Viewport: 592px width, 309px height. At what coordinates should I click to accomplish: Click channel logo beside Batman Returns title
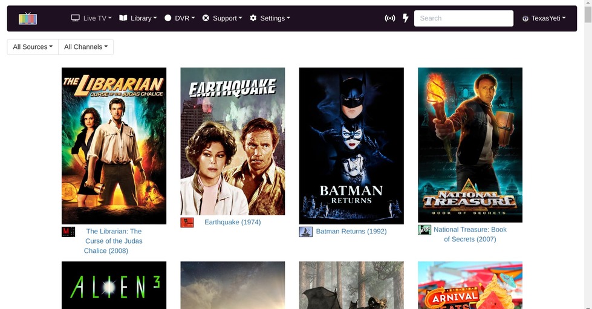click(306, 232)
